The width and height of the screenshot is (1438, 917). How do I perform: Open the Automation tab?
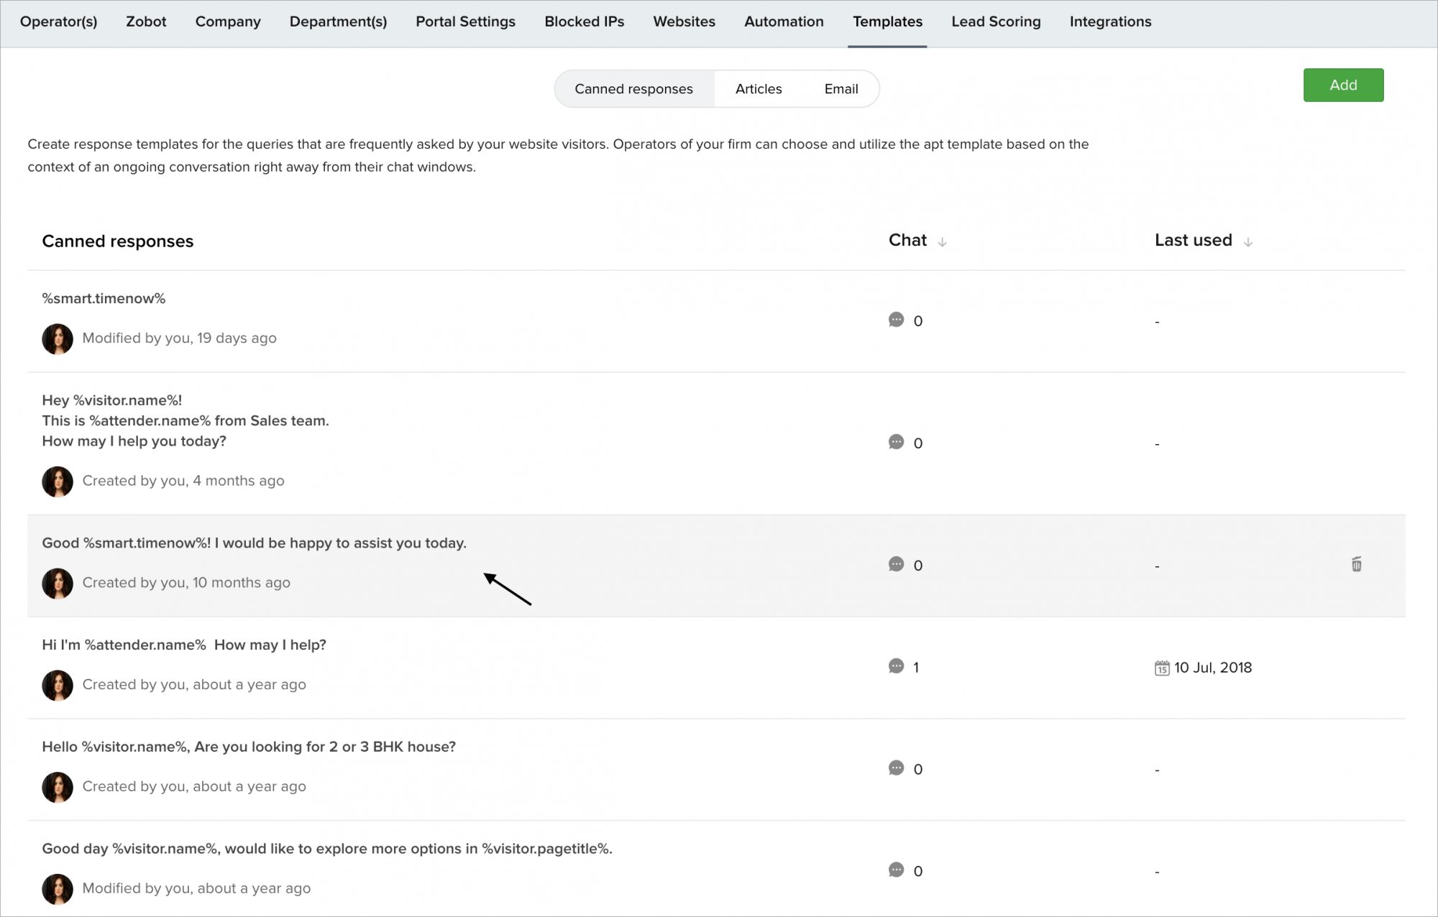pos(784,22)
